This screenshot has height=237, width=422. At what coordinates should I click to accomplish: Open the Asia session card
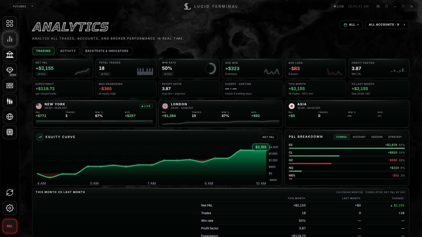click(x=347, y=114)
